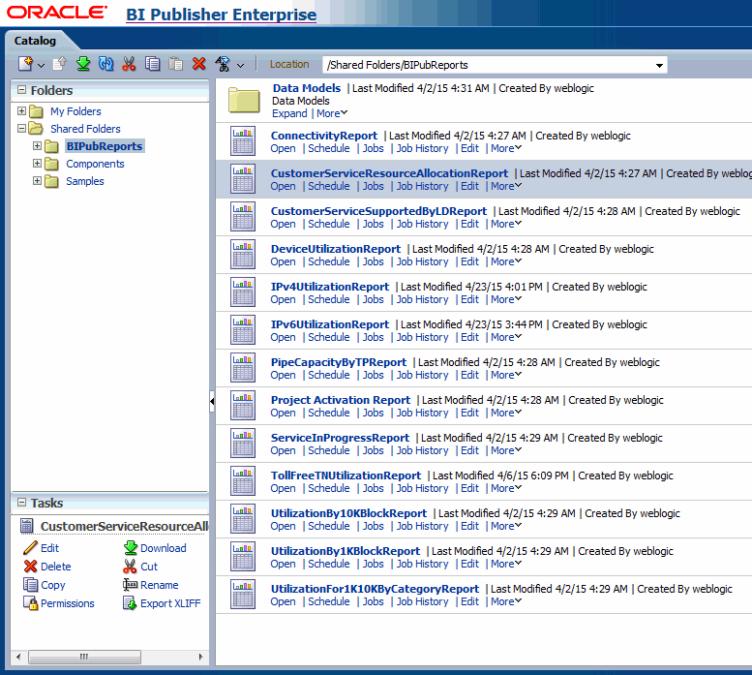Click the Copy toolbar icon
The width and height of the screenshot is (752, 675).
(153, 63)
